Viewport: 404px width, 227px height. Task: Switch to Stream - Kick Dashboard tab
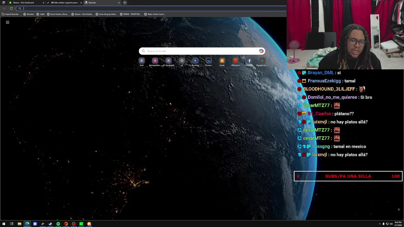click(27, 3)
